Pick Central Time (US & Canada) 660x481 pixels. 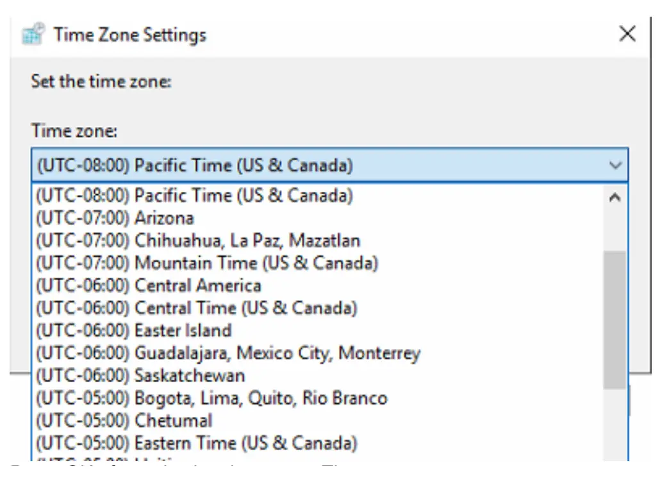click(186, 308)
